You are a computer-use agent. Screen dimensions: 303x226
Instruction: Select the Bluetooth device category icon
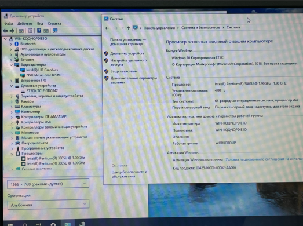click(17, 44)
